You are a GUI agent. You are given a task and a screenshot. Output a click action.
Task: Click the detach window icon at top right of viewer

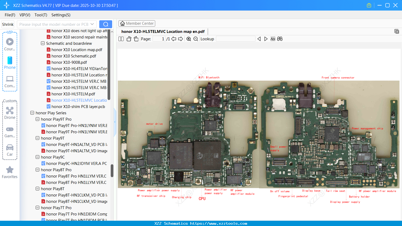pyautogui.click(x=397, y=31)
